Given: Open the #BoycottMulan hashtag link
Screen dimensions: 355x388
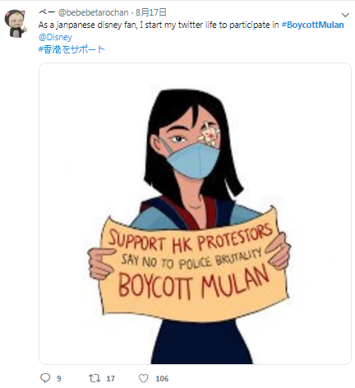Looking at the screenshot, I should (x=312, y=25).
